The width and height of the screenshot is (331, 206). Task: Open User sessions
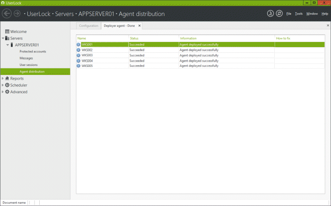[28, 65]
